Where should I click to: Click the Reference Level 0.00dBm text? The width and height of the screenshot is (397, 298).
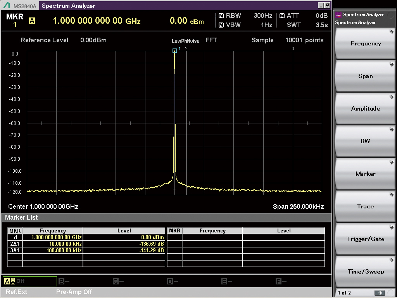(x=63, y=40)
